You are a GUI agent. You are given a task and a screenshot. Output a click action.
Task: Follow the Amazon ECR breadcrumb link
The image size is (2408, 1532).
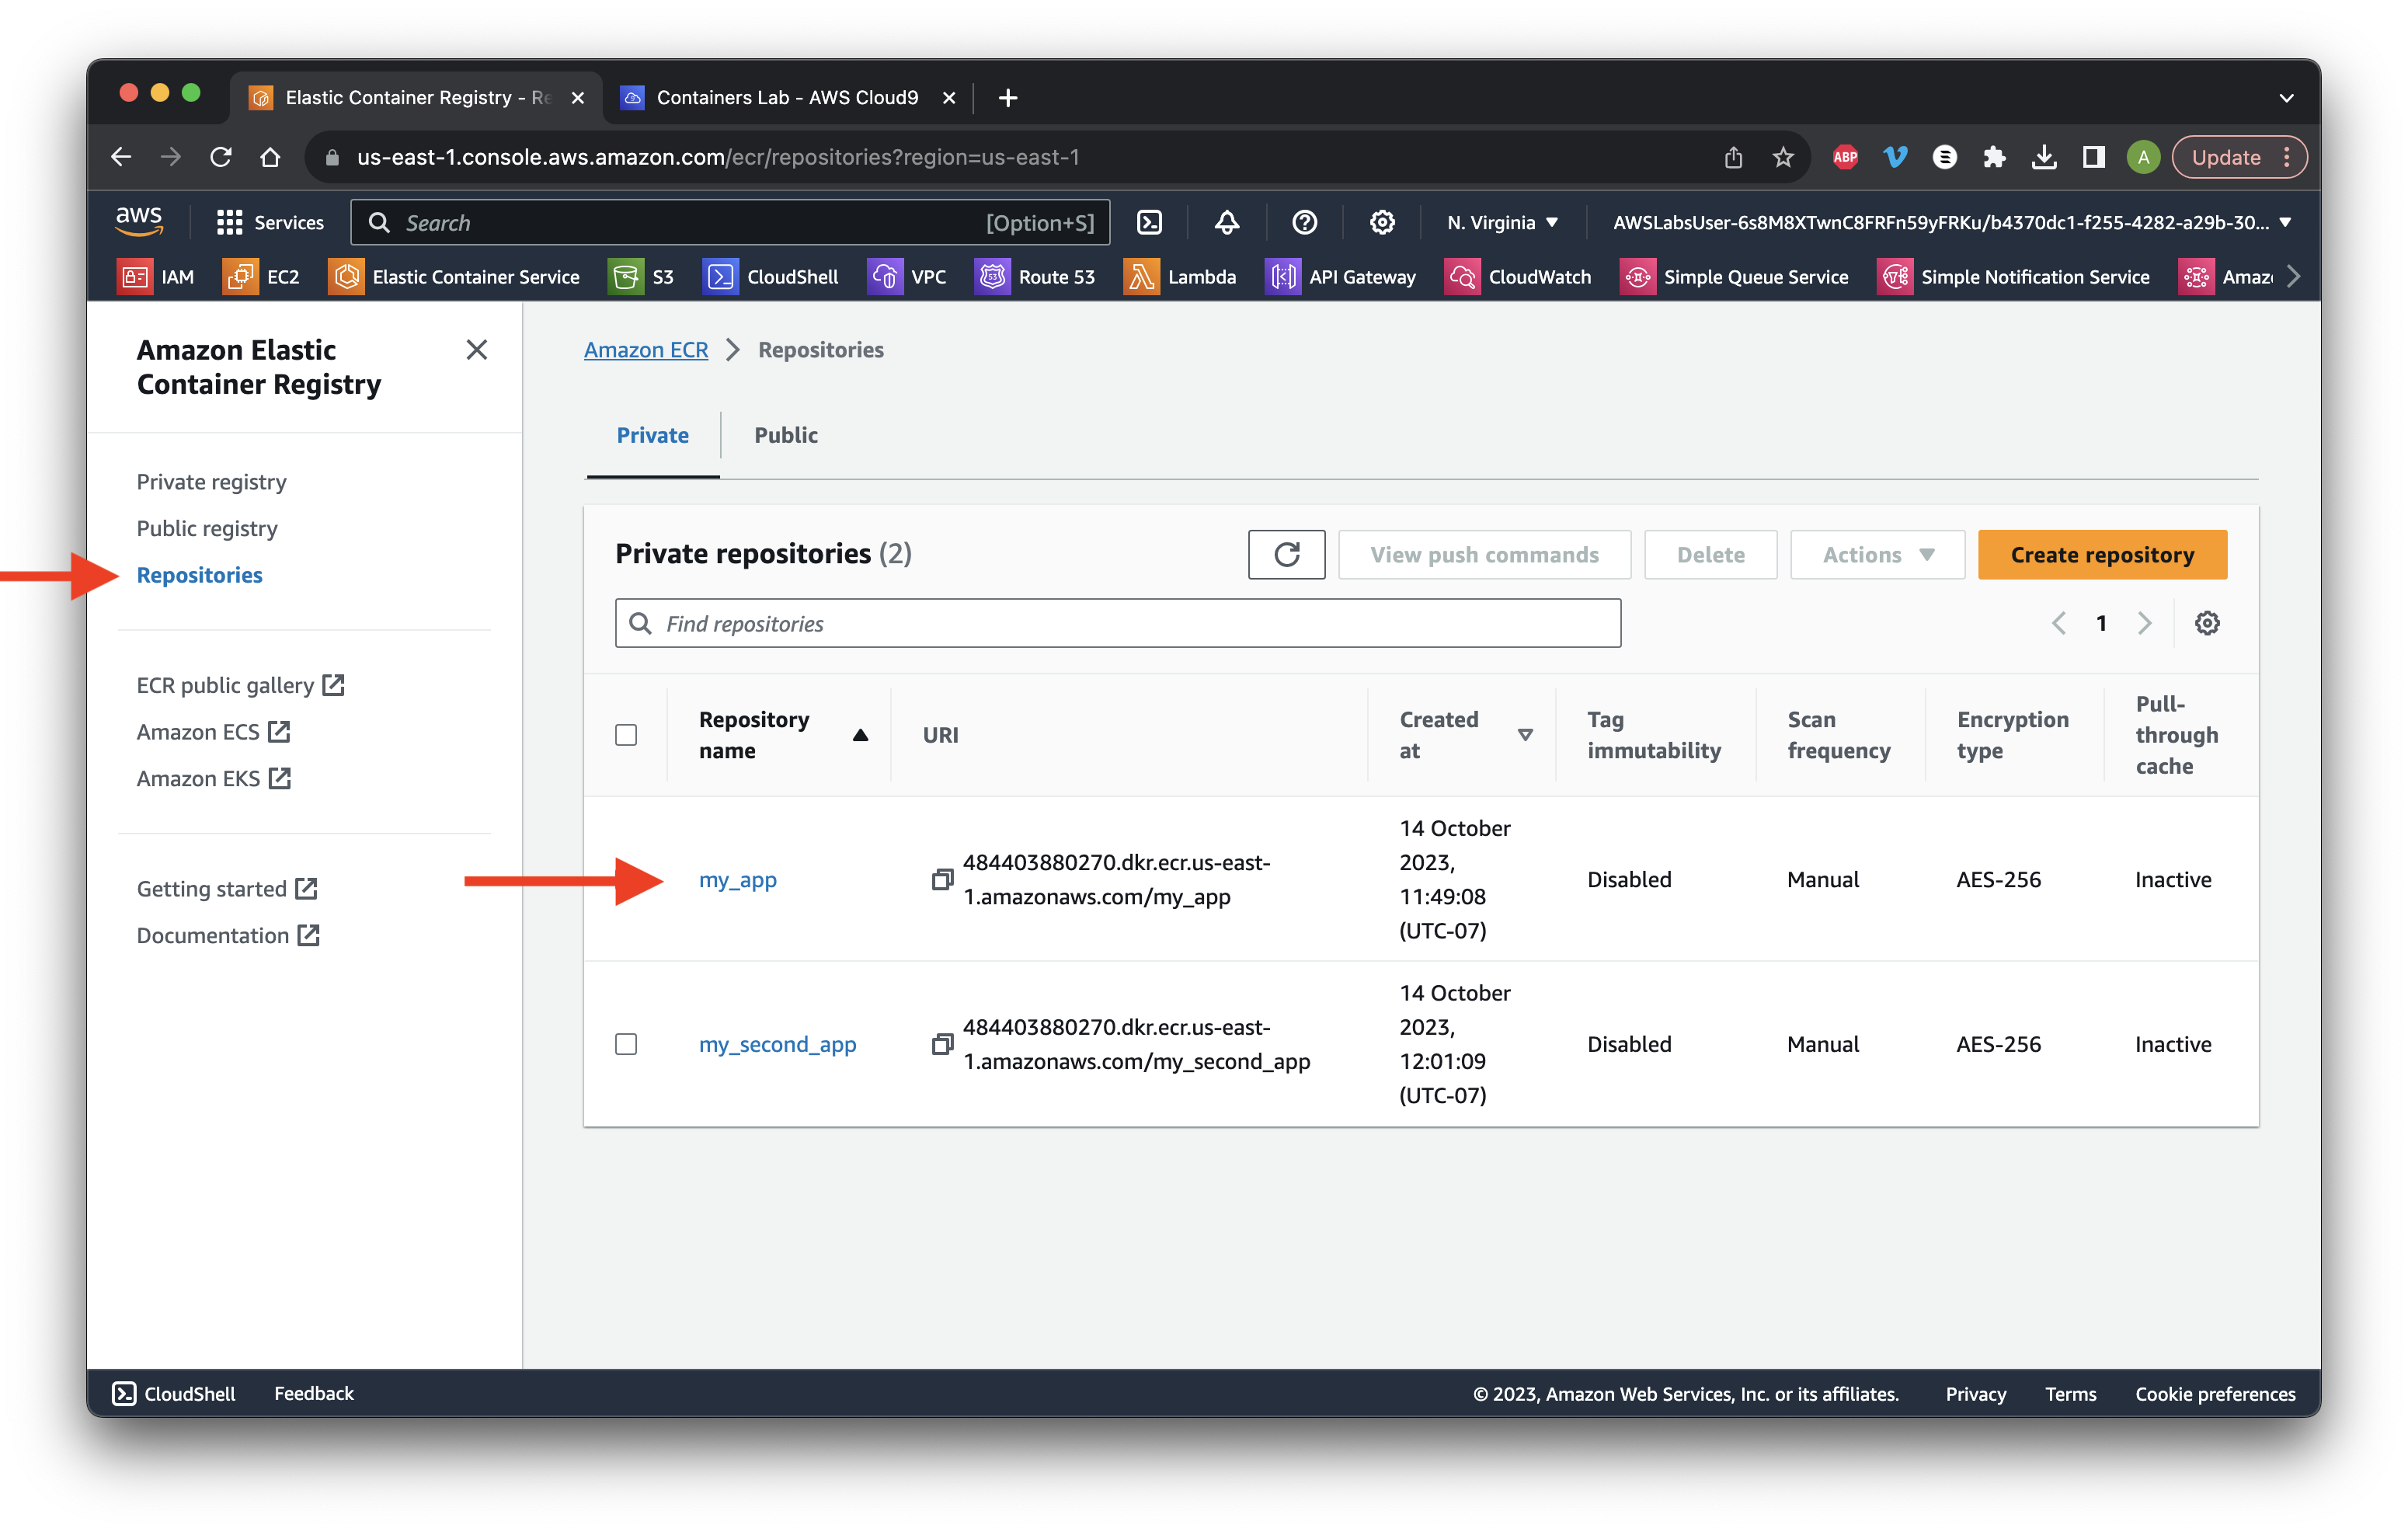[x=646, y=349]
